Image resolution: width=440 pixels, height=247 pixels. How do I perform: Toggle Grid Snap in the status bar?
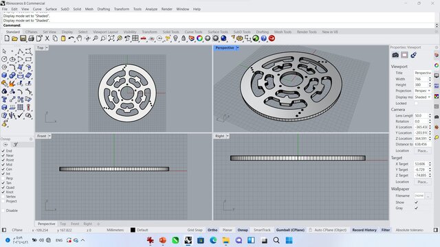[195, 230]
